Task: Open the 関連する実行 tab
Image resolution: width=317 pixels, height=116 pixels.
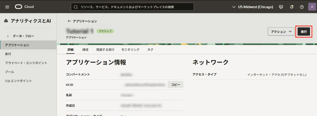Action: pos(105,50)
